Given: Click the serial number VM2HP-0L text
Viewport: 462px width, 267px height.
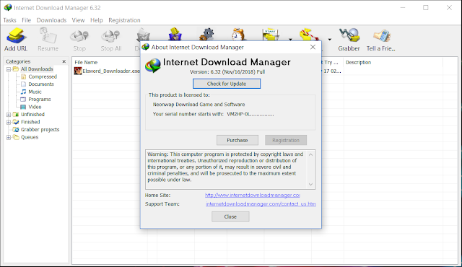Looking at the screenshot, I should tap(250, 114).
